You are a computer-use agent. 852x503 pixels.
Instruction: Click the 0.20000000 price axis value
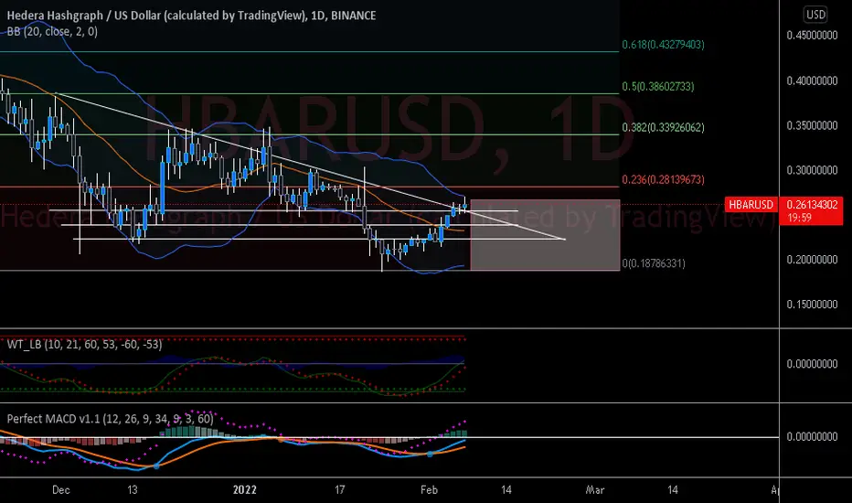[812, 260]
